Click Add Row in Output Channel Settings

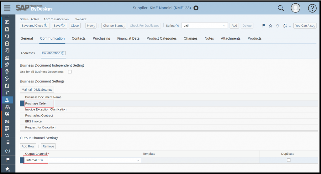[x=28, y=146]
